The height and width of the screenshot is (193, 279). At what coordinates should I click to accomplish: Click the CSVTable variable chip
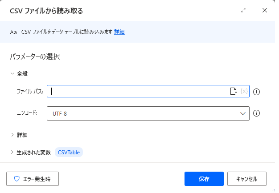(69, 153)
